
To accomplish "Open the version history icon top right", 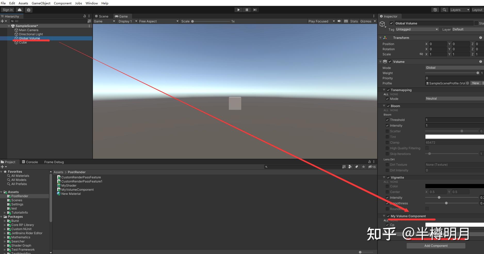I will click(435, 10).
